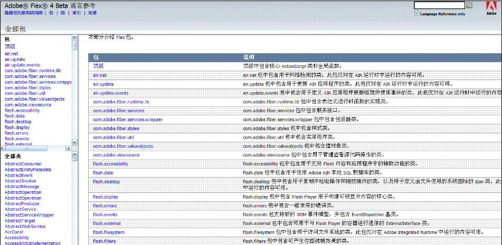Click intro text '本部分介绍 Flex 包'
502x245 pixels.
(x=111, y=37)
